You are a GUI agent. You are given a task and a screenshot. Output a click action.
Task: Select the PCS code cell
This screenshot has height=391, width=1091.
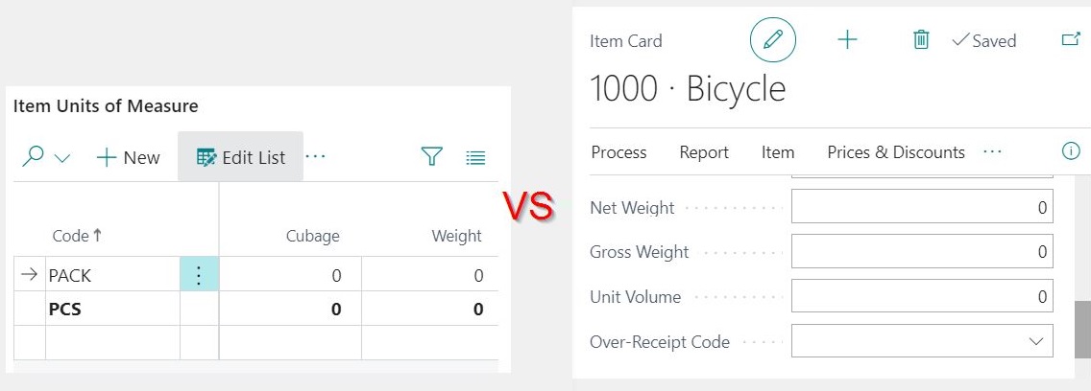point(112,309)
